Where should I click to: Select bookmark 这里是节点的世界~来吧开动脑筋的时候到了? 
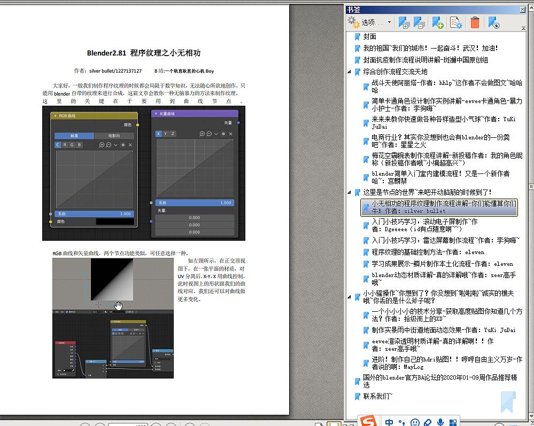427,192
